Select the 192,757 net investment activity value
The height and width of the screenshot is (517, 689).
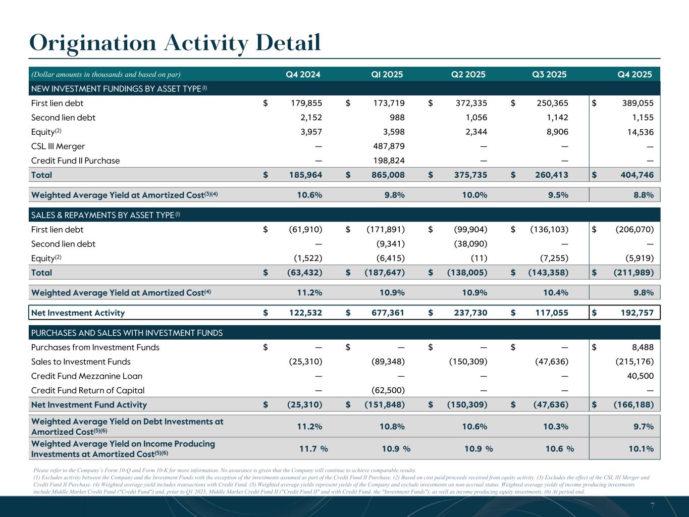point(634,313)
